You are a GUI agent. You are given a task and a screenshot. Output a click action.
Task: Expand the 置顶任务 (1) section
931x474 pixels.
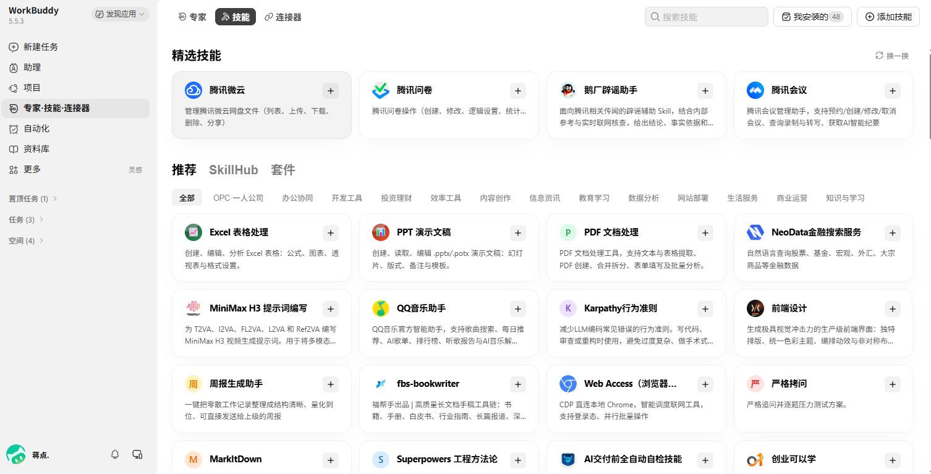(x=33, y=198)
